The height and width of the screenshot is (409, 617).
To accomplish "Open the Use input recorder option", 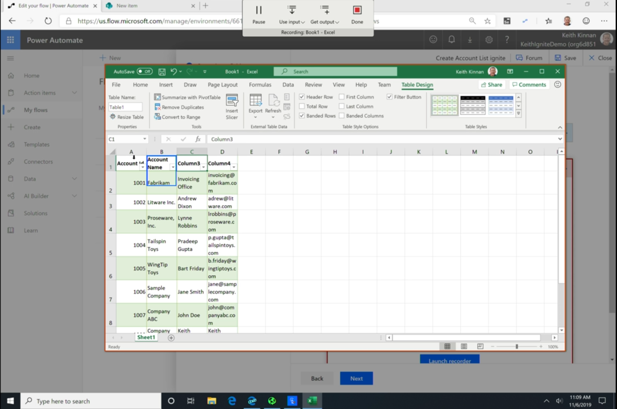I will tap(292, 14).
